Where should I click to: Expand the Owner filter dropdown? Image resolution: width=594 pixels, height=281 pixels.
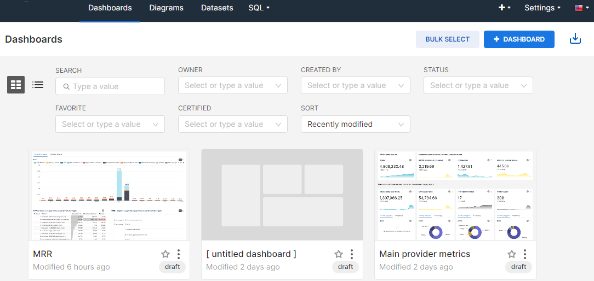coord(232,86)
